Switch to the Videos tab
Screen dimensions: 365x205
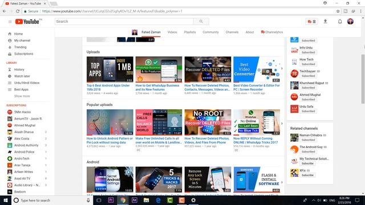(172, 32)
